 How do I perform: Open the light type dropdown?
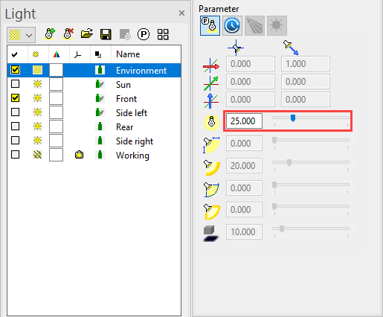[x=21, y=35]
